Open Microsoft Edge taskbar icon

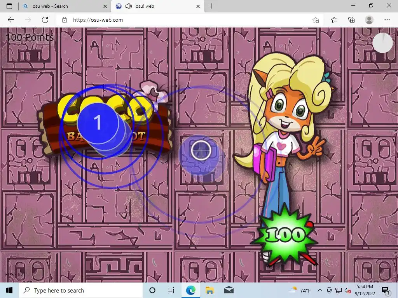[x=190, y=290]
